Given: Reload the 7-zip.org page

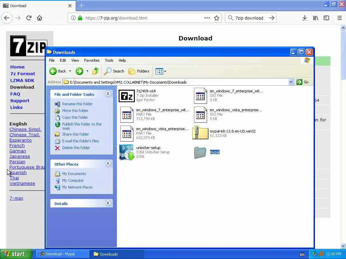Looking at the screenshot, I should click(x=29, y=18).
